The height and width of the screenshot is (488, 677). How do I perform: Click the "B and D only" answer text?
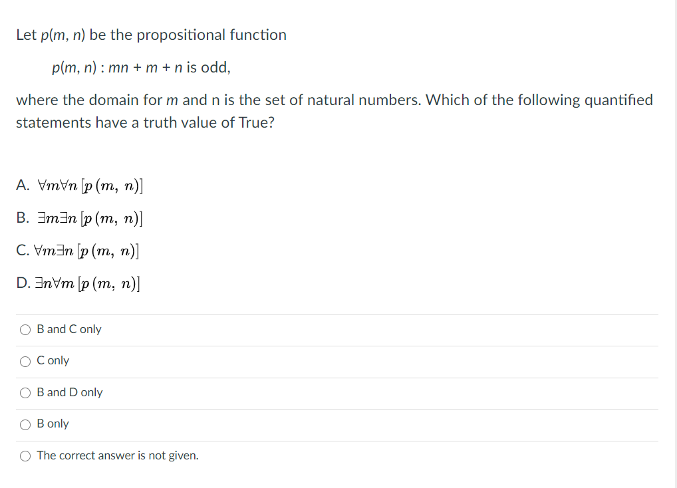tap(70, 392)
